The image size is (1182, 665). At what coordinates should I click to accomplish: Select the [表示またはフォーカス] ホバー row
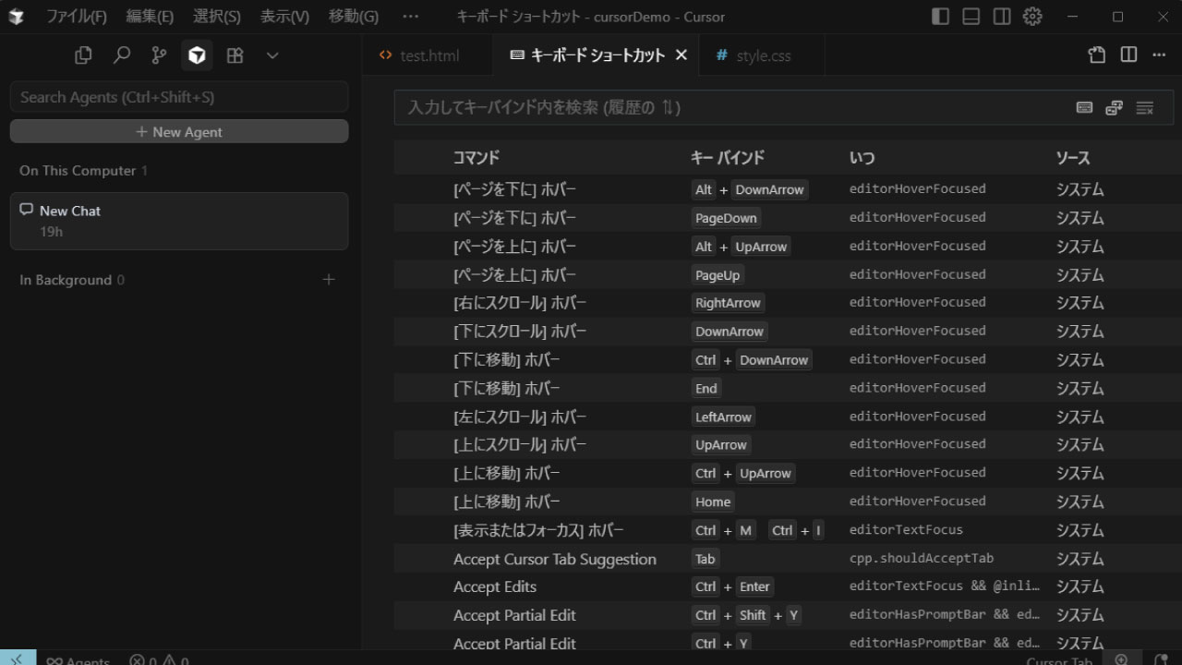point(788,530)
